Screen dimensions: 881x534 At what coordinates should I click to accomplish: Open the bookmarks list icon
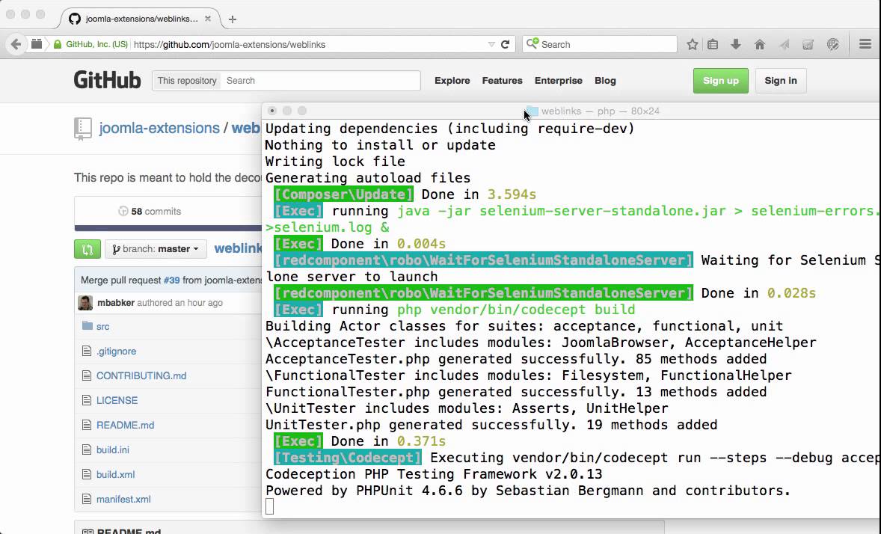coord(713,44)
